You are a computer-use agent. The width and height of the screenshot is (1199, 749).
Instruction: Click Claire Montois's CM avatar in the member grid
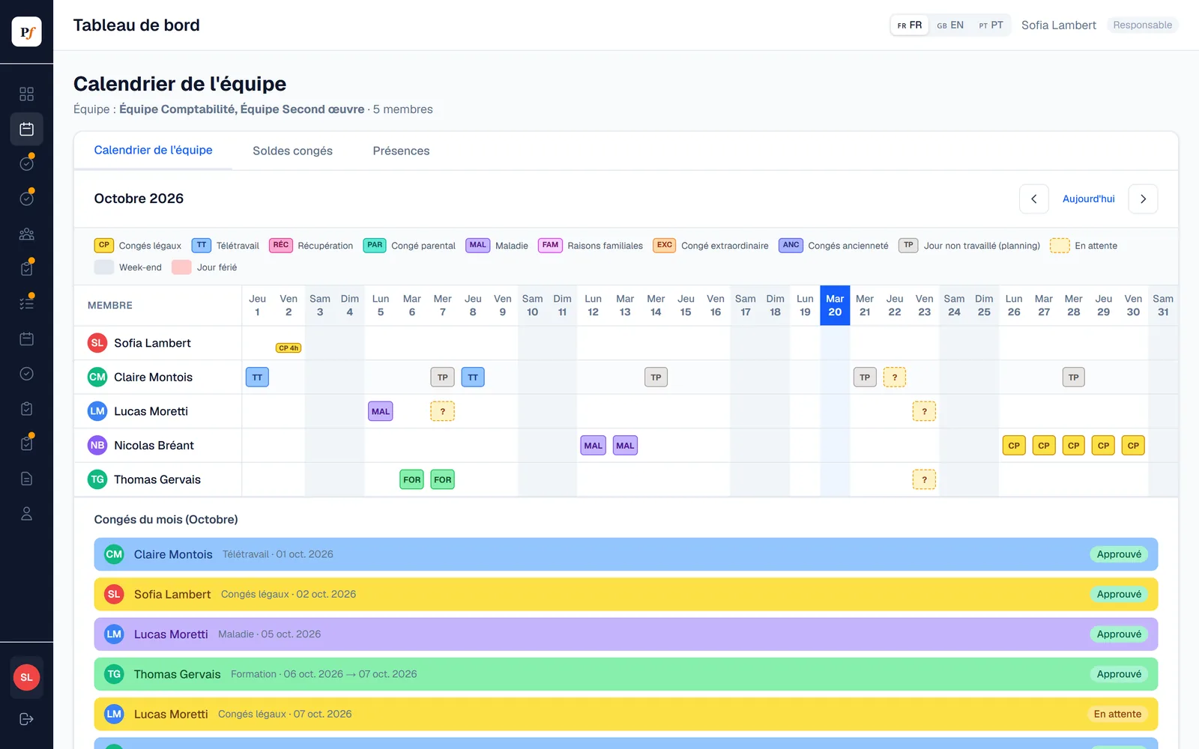97,377
